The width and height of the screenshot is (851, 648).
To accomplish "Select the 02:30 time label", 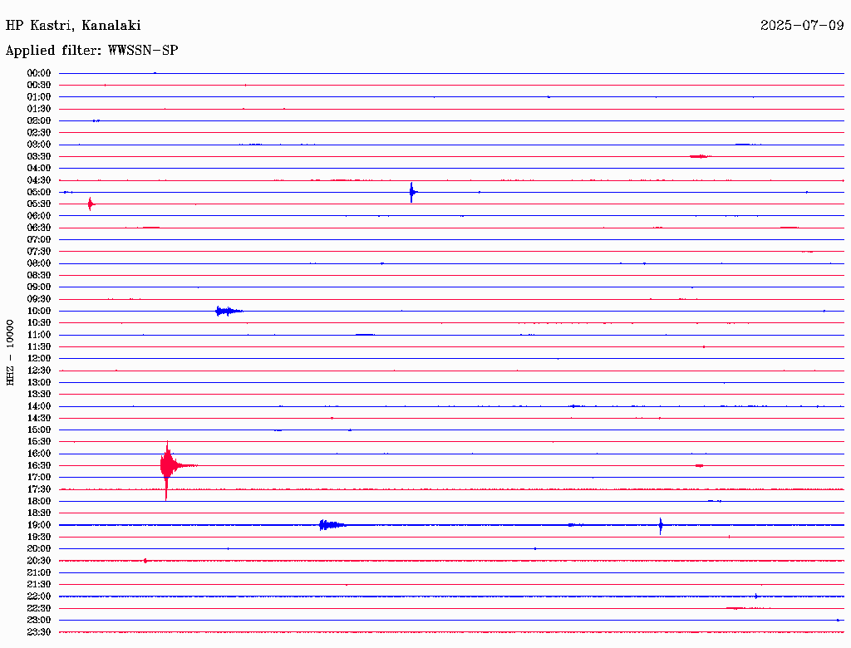I will 39,133.
